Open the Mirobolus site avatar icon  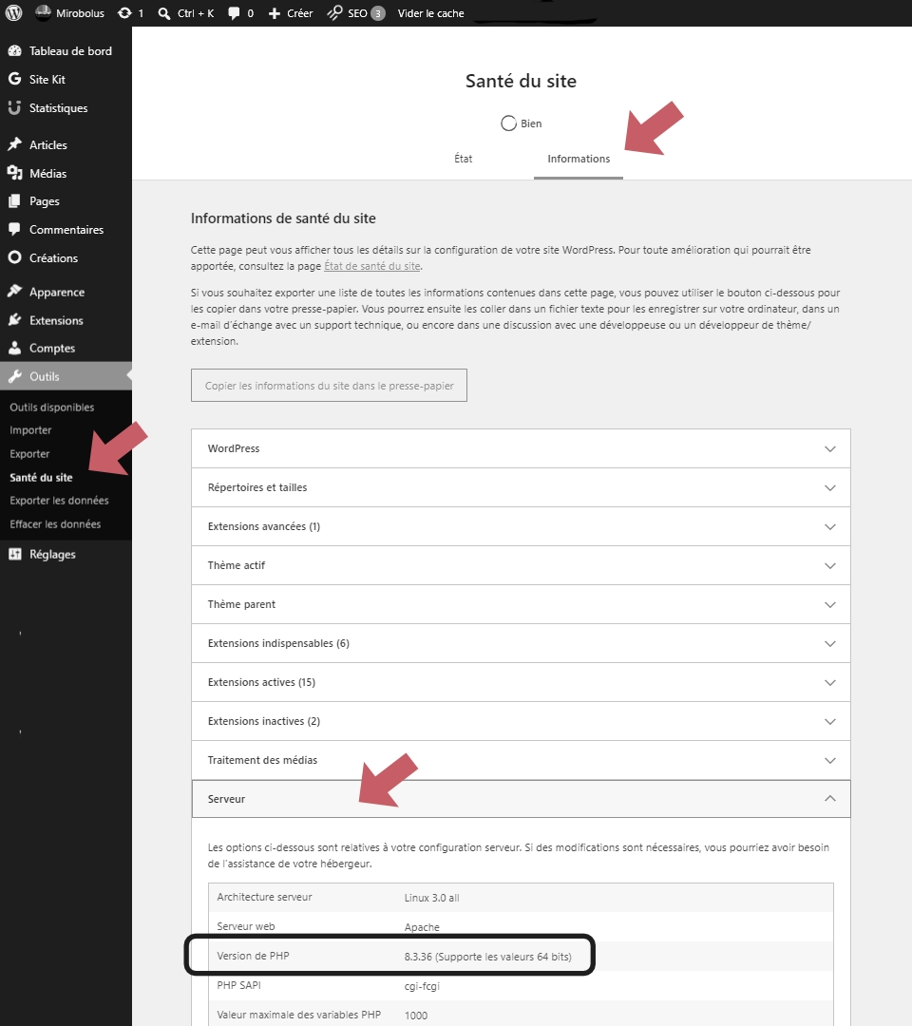[x=43, y=13]
